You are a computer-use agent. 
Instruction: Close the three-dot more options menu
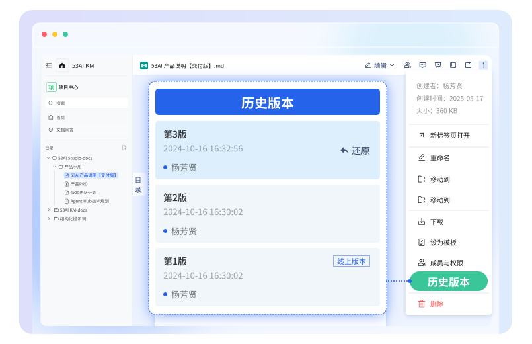[x=484, y=65]
